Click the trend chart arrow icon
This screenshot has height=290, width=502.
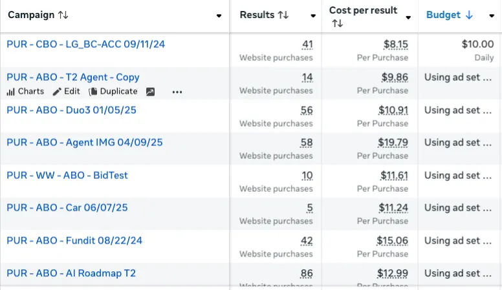click(x=151, y=92)
